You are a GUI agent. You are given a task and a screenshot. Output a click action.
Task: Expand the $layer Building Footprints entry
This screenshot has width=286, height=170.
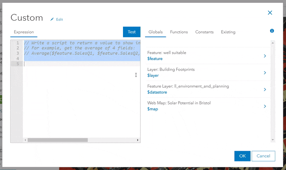tap(265, 73)
